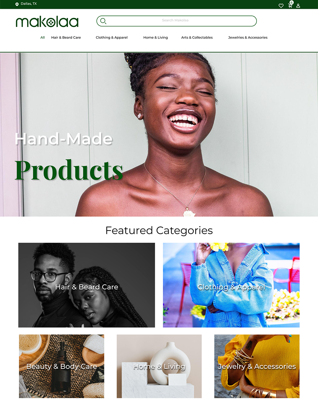Open the user account icon
Viewport: 318px width, 400px height.
(x=298, y=6)
